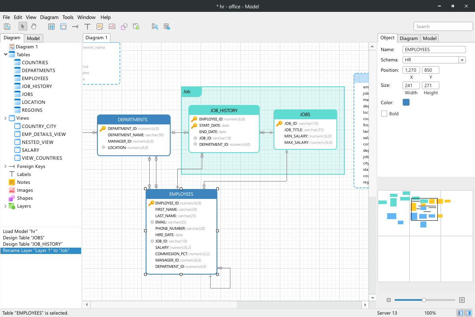Select the layer tool in the toolbar
Image resolution: width=475 pixels, height=317 pixels.
pos(136,27)
